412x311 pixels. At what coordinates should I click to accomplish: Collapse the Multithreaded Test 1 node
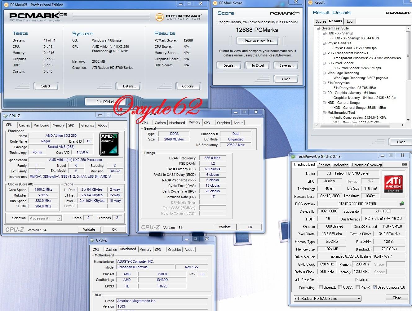tap(324, 113)
